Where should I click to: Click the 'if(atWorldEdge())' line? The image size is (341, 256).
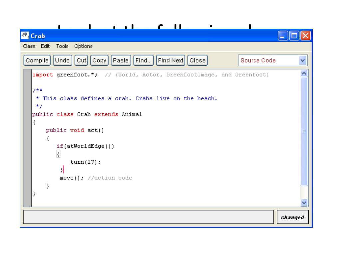tap(85, 146)
